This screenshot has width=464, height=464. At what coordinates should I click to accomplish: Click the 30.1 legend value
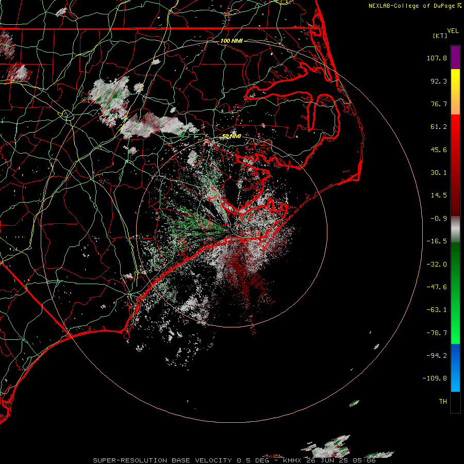point(439,173)
